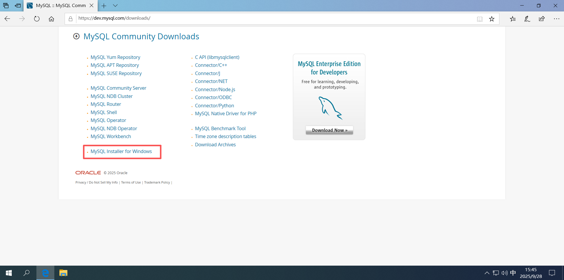Image resolution: width=564 pixels, height=280 pixels.
Task: Click Download Now button in Enterprise banner
Action: click(329, 130)
